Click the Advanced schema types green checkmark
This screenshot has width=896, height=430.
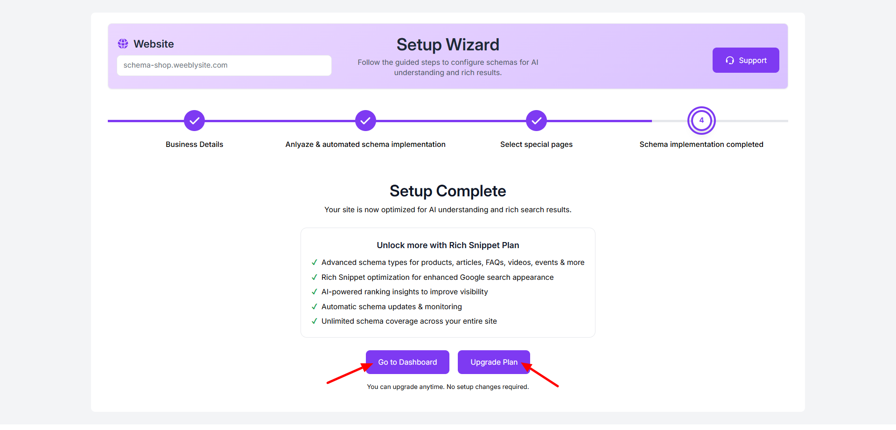[315, 263]
